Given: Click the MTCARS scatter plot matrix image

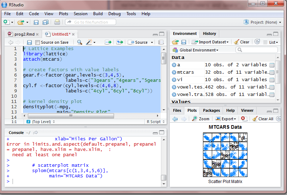Looking at the screenshot, I should 225,155.
